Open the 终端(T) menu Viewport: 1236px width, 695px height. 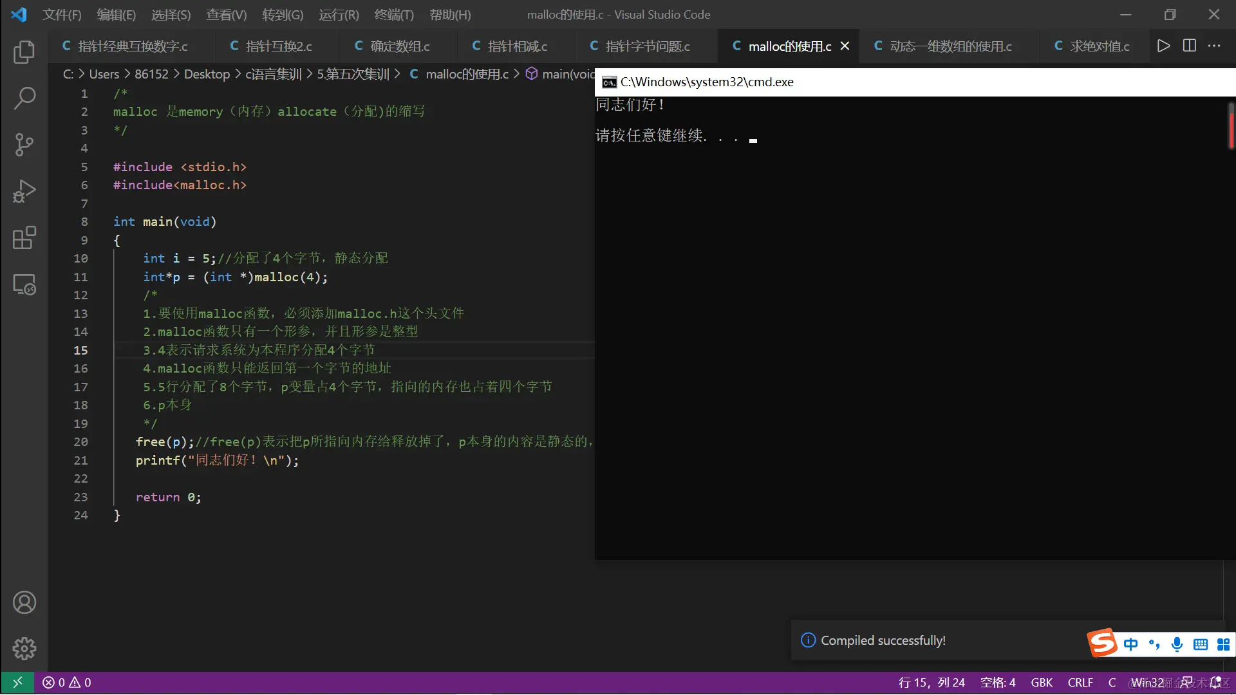(x=393, y=14)
